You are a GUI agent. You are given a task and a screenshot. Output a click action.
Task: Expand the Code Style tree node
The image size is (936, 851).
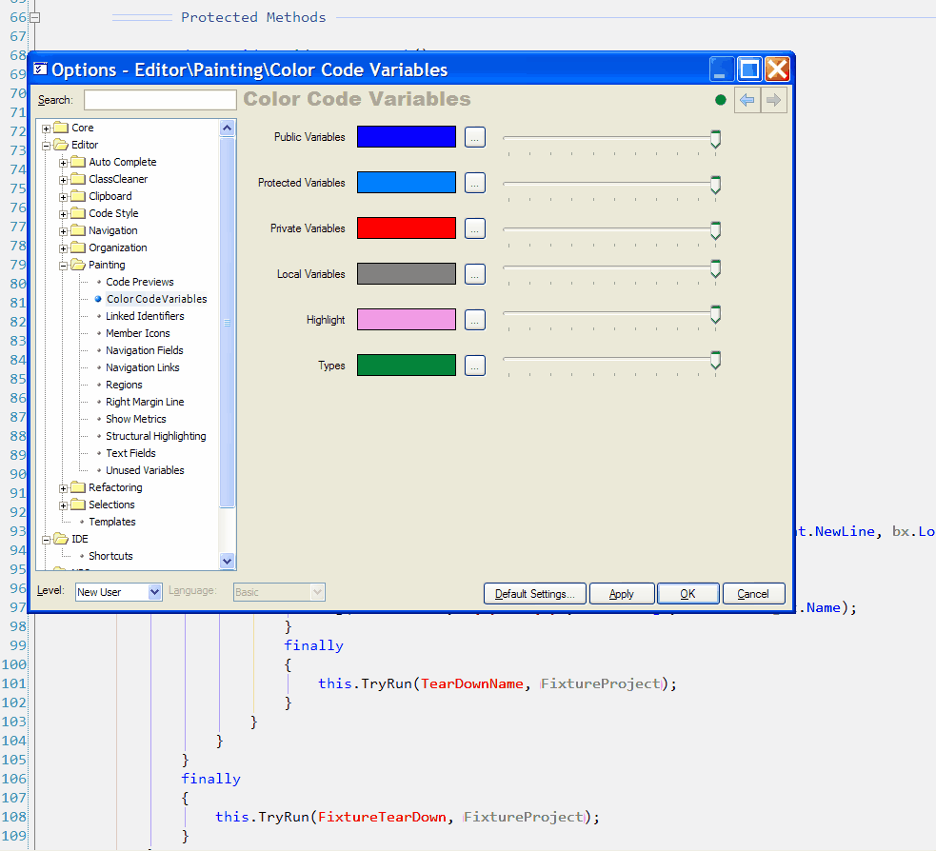point(64,213)
